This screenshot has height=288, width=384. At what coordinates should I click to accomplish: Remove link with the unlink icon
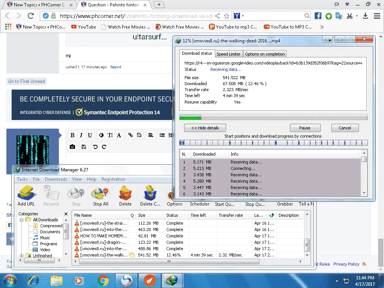pos(139,135)
